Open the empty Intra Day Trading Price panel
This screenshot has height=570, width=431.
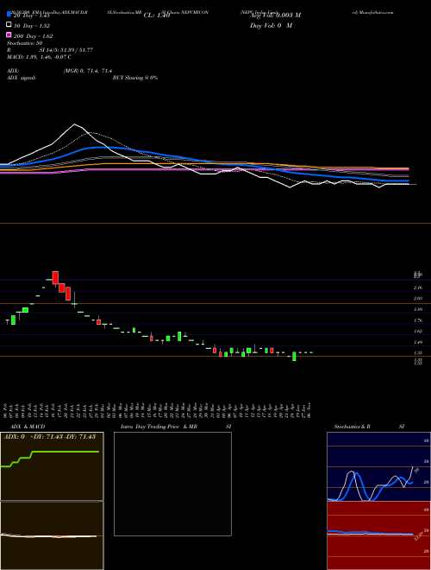172,484
